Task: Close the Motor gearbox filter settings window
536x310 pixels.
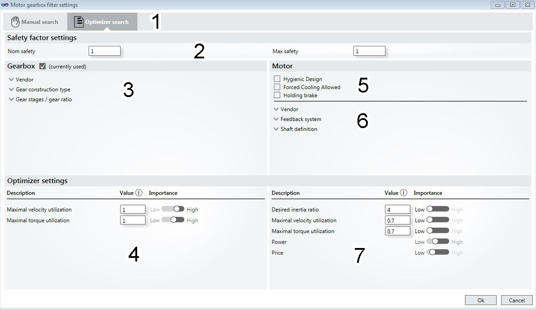Action: (528, 5)
